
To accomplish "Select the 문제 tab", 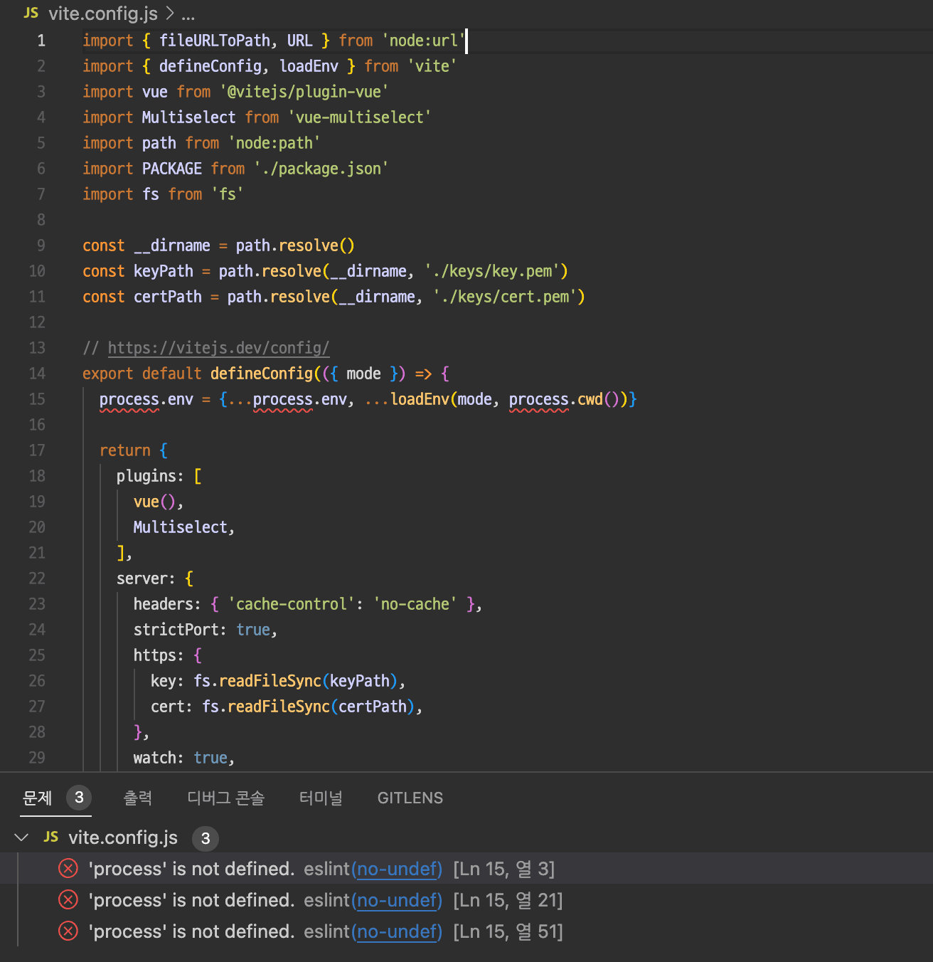I will click(38, 798).
